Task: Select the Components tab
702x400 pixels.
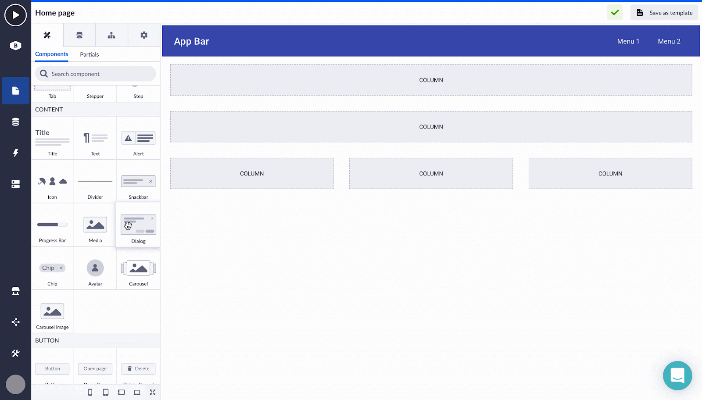Action: [52, 54]
